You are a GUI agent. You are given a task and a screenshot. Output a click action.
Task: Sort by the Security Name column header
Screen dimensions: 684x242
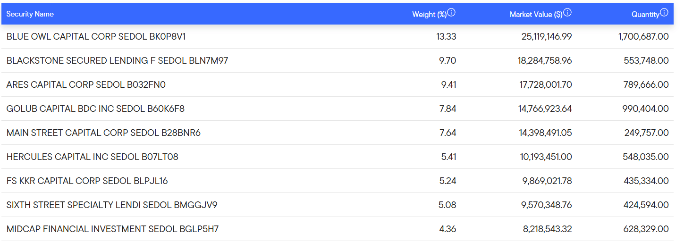[x=30, y=14]
